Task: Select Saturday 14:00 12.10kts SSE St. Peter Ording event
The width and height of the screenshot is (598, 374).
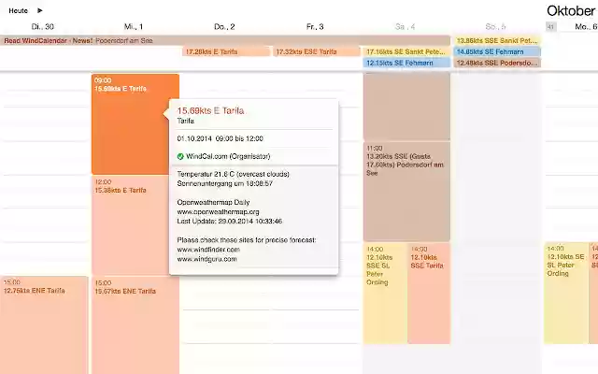Action: [384, 293]
